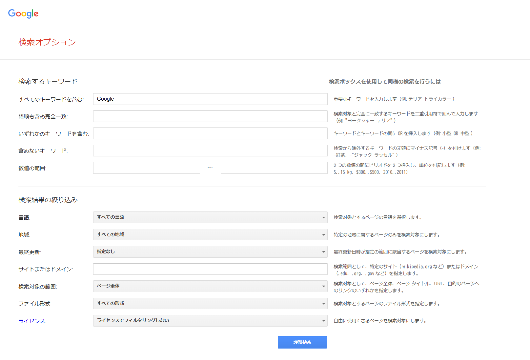Click the blue '詳細検索' button
Image resolution: width=530 pixels, height=360 pixels.
pos(302,342)
